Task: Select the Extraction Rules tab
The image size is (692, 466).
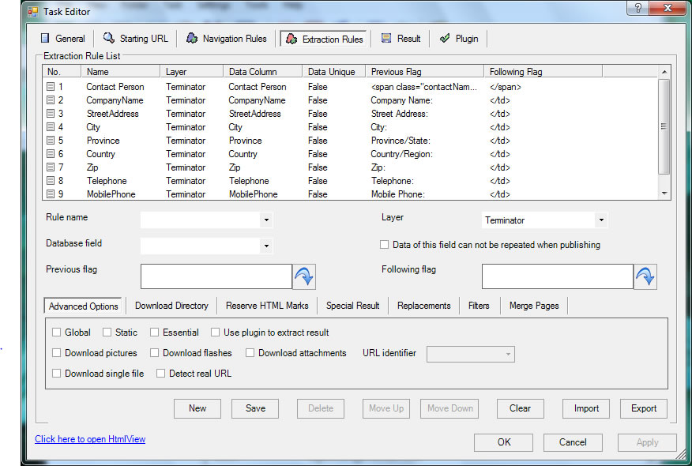Action: 324,39
